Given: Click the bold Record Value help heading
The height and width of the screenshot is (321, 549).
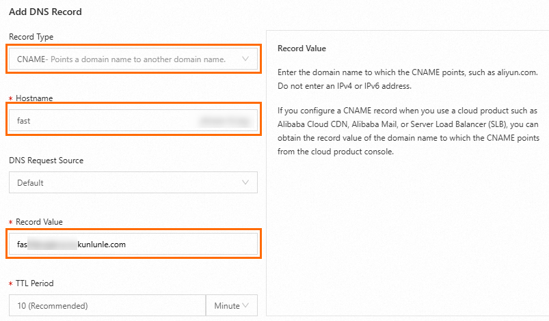Looking at the screenshot, I should (x=302, y=49).
